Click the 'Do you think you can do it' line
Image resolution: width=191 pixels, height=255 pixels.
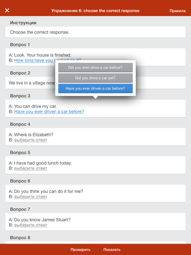click(46, 191)
